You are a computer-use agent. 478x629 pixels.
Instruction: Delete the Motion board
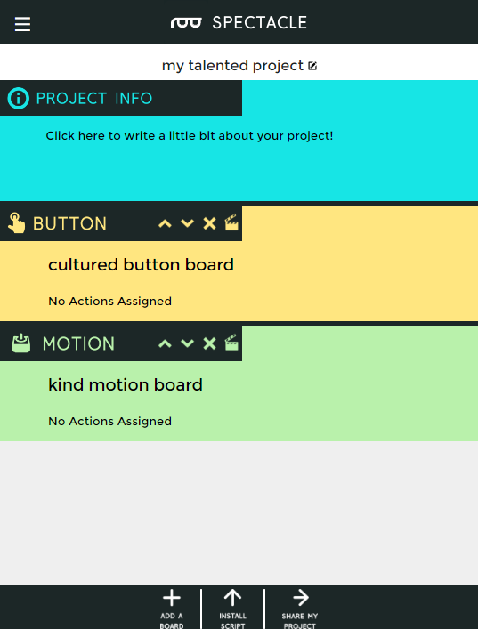(209, 343)
